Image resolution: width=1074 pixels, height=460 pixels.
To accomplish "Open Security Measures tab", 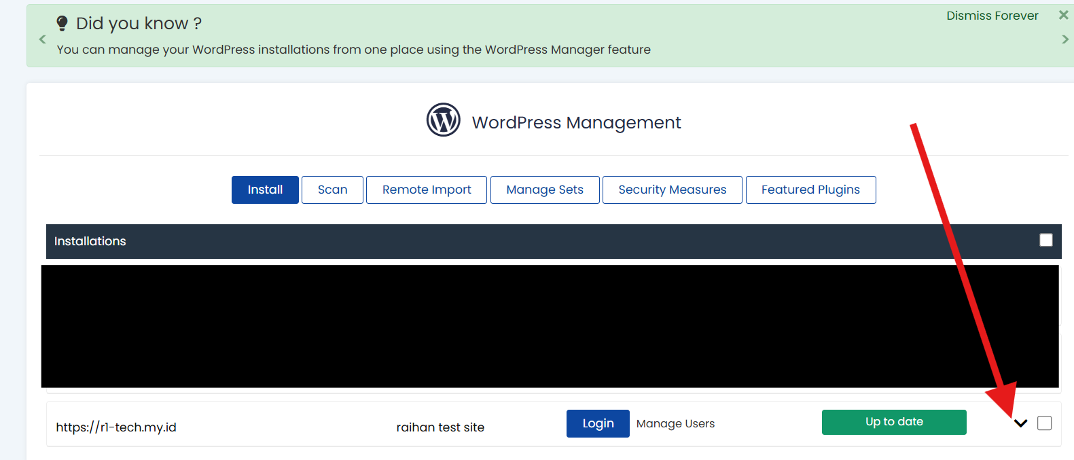I will [673, 190].
